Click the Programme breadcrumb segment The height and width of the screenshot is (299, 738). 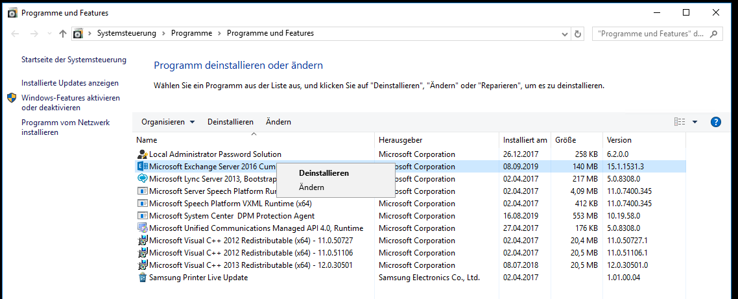[x=191, y=34]
